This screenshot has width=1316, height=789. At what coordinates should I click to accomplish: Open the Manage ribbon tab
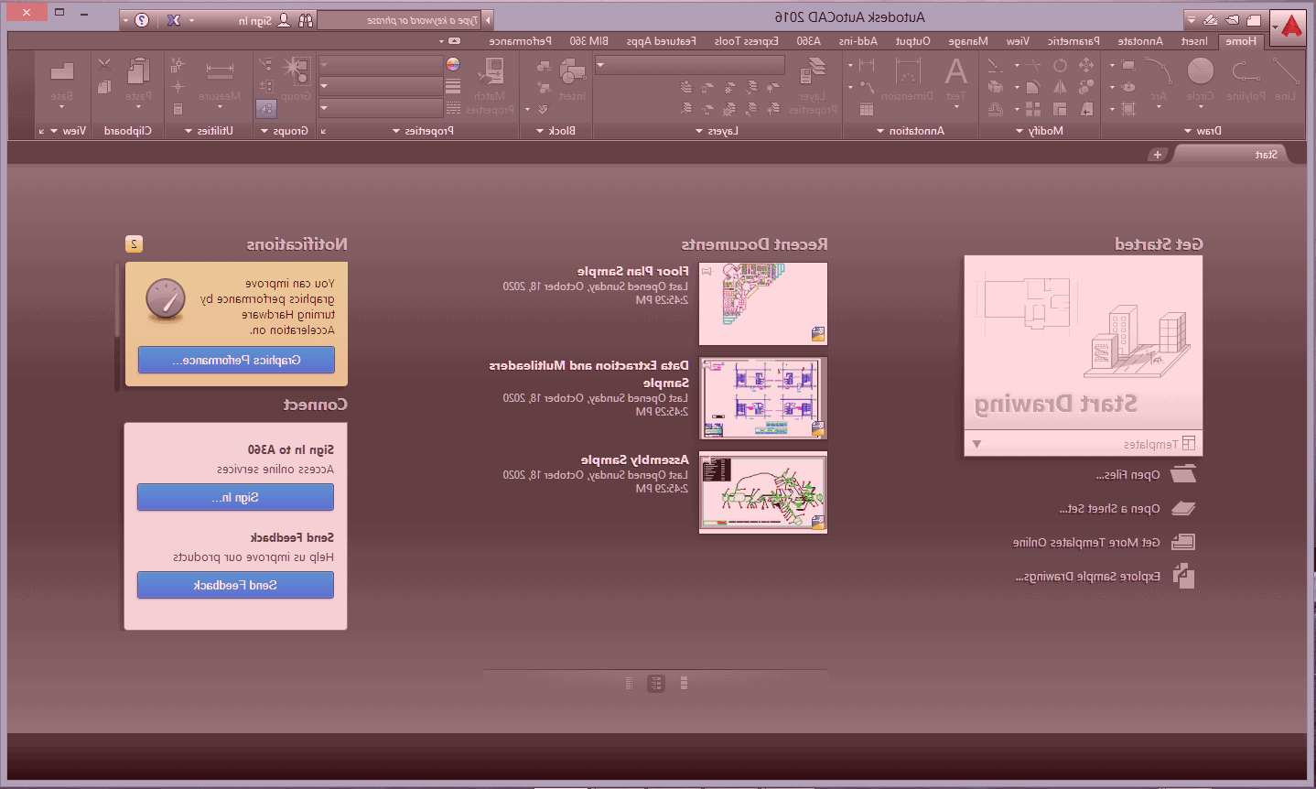click(968, 41)
